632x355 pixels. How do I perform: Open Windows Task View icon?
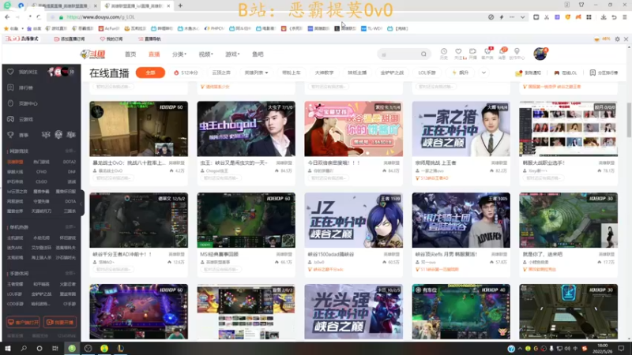(55, 349)
